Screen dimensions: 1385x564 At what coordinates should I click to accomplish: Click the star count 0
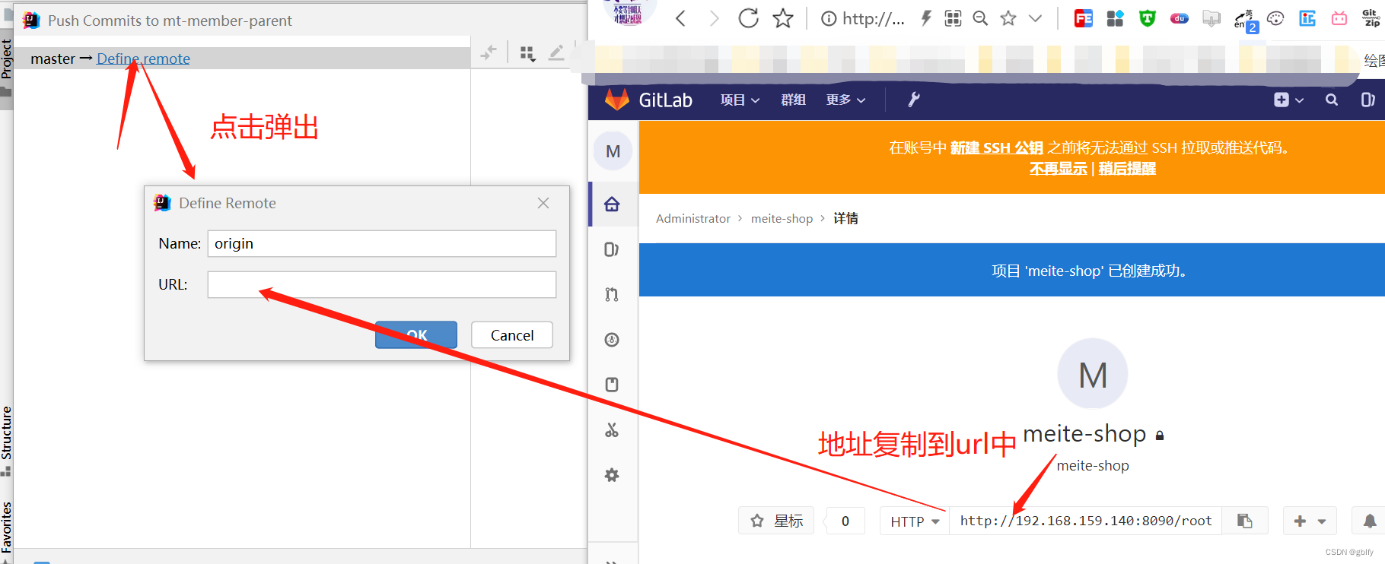click(x=845, y=521)
